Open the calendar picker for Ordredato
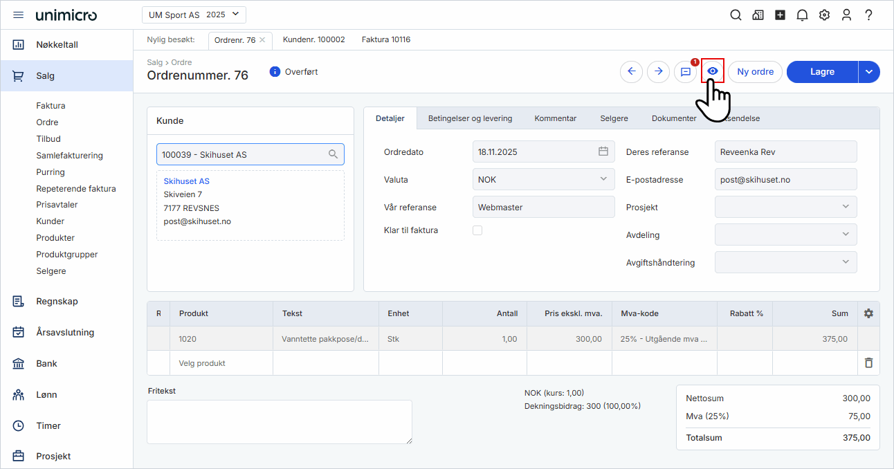 (603, 151)
